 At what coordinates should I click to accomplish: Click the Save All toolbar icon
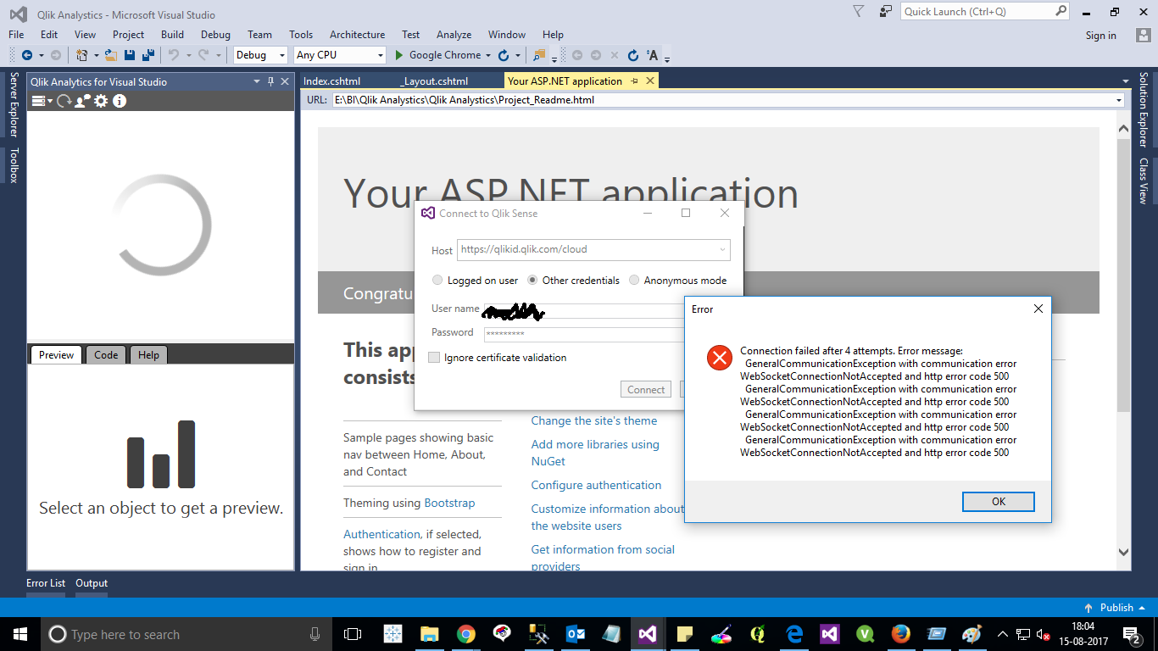coord(148,55)
